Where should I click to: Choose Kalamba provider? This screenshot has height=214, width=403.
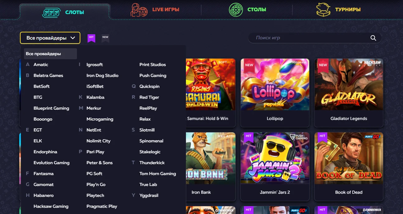[x=95, y=97]
